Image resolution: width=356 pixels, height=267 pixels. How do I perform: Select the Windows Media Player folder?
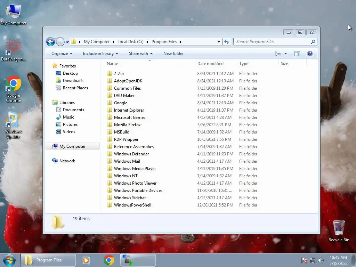tap(135, 169)
